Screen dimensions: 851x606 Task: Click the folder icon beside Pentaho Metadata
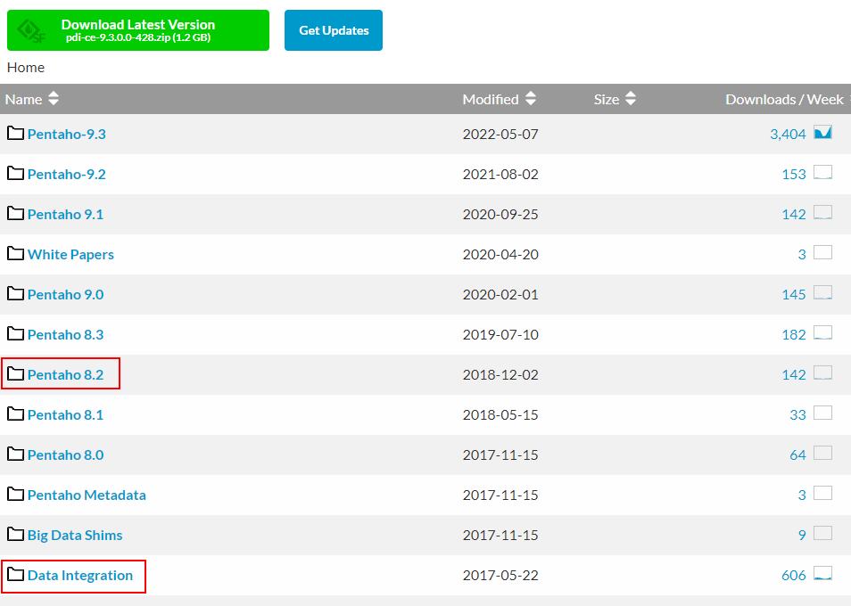[x=15, y=494]
